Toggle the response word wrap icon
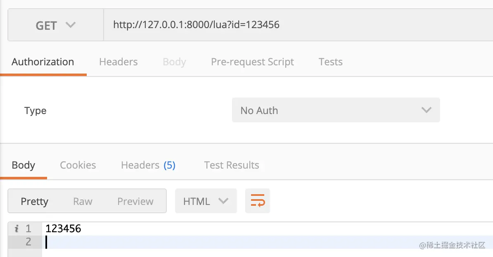The width and height of the screenshot is (493, 257). [258, 201]
